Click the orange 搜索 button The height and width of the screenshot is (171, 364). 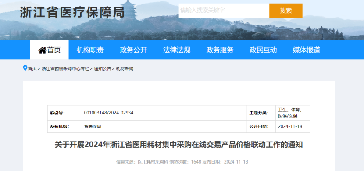pos(286,11)
